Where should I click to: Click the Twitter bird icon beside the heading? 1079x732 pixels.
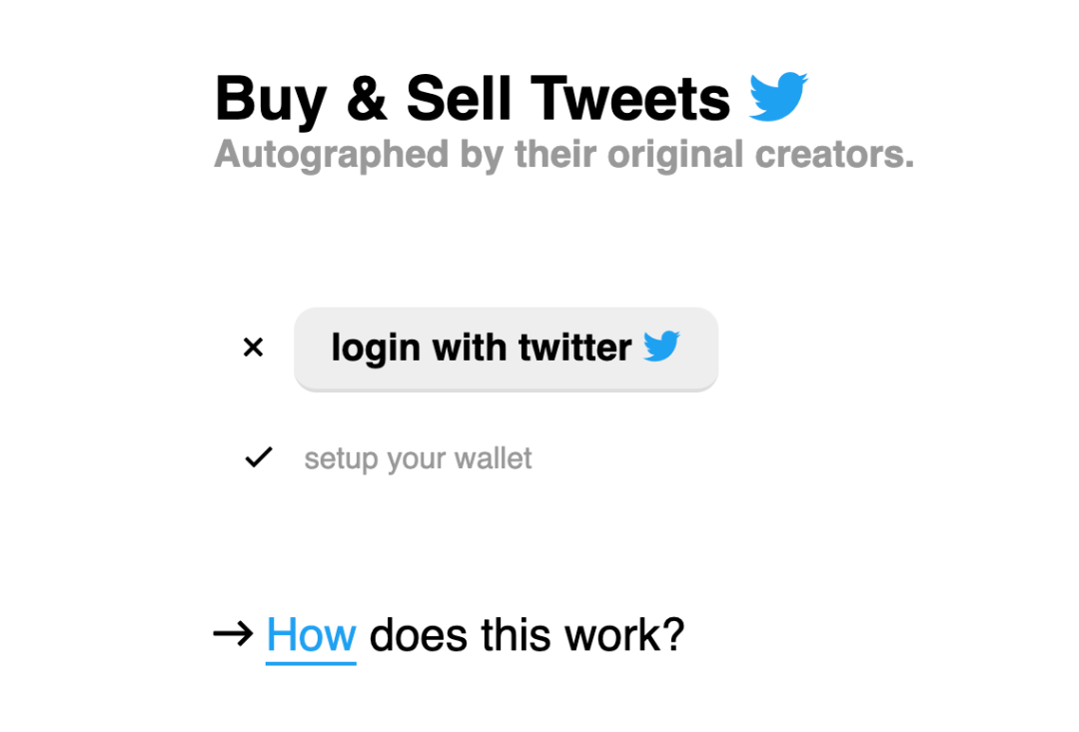[x=778, y=97]
